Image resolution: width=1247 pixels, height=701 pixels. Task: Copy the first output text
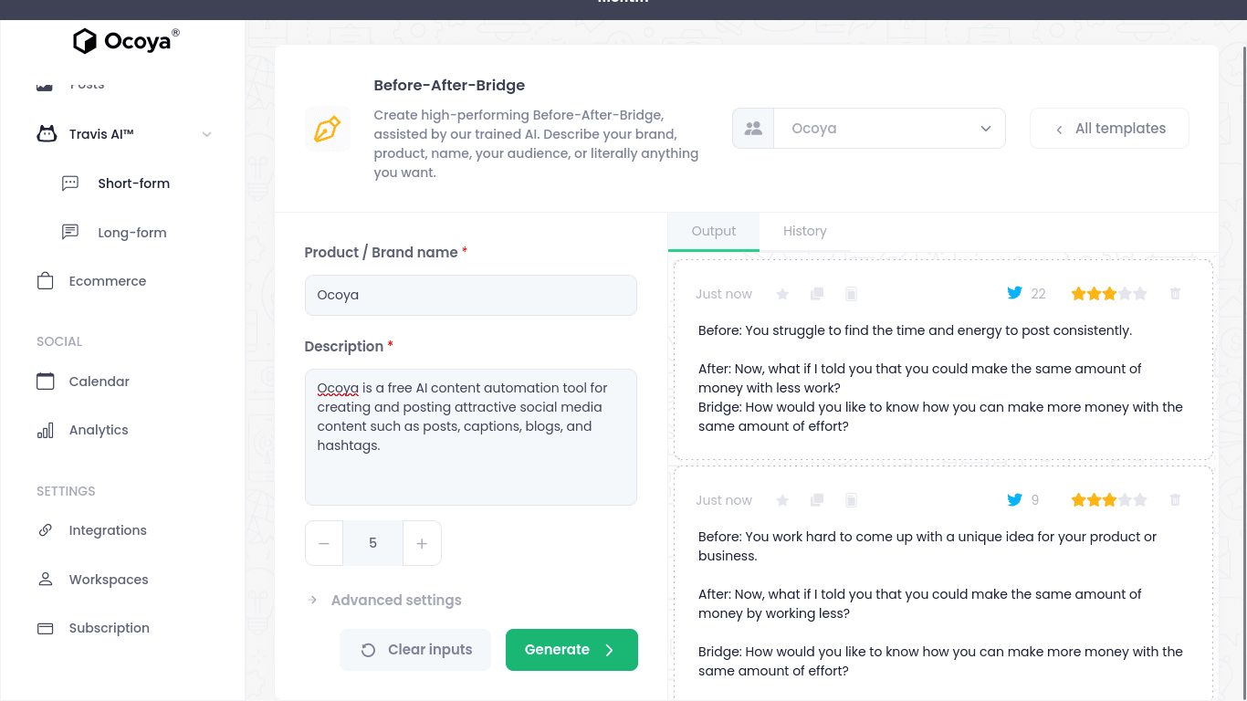pos(817,294)
